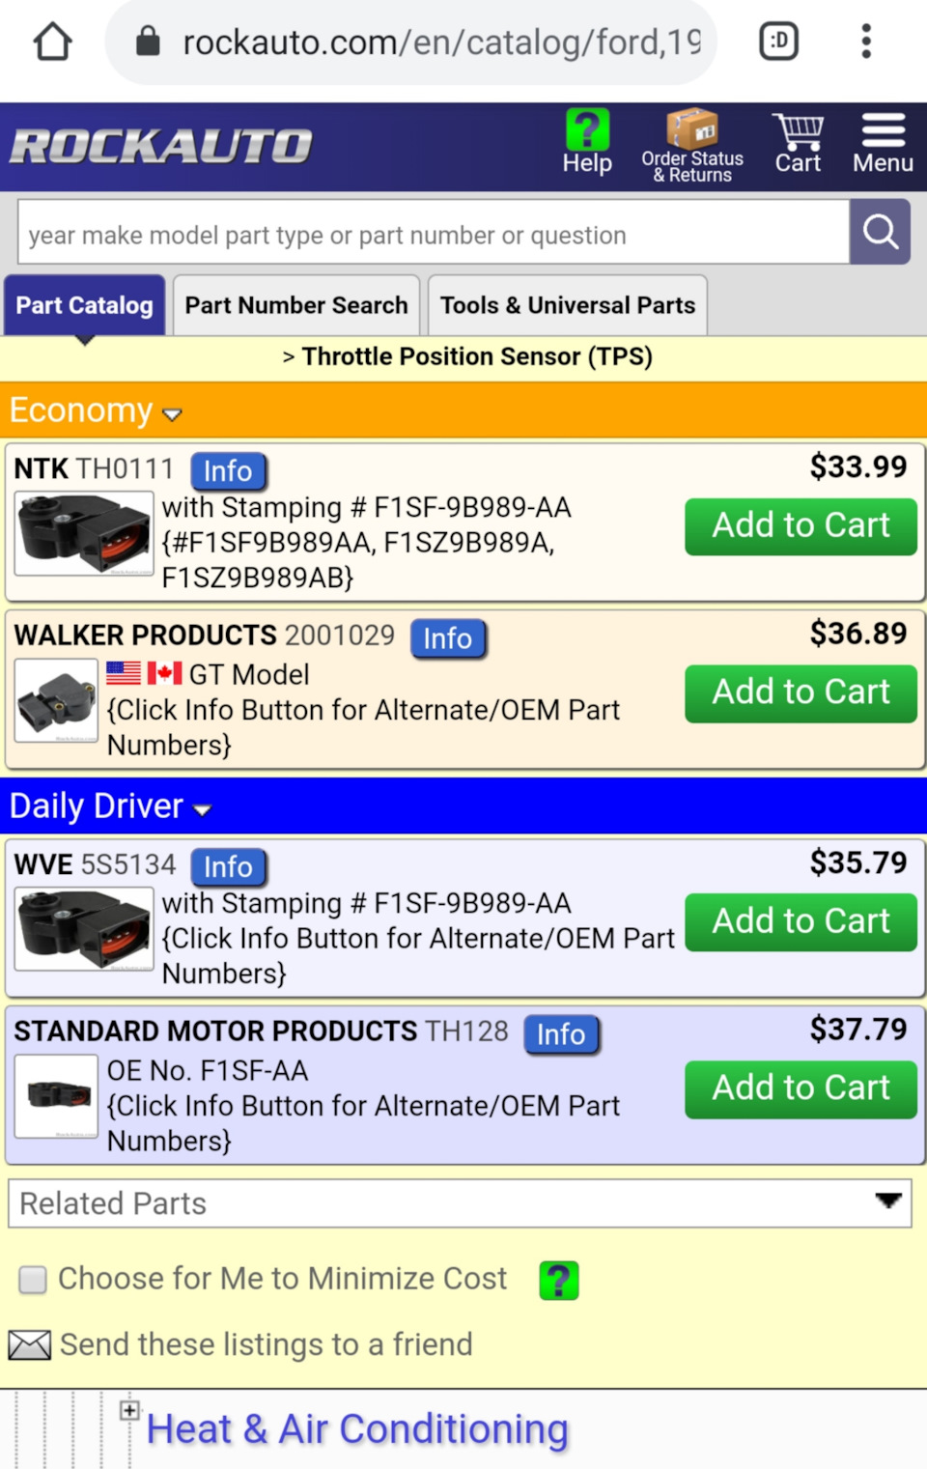Show Info for Walker Products 2001029
Screen dimensions: 927x1469
448,638
